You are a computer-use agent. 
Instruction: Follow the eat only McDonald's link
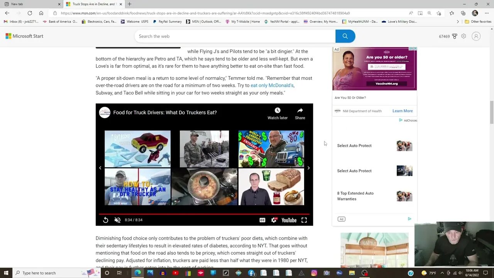pos(272,85)
